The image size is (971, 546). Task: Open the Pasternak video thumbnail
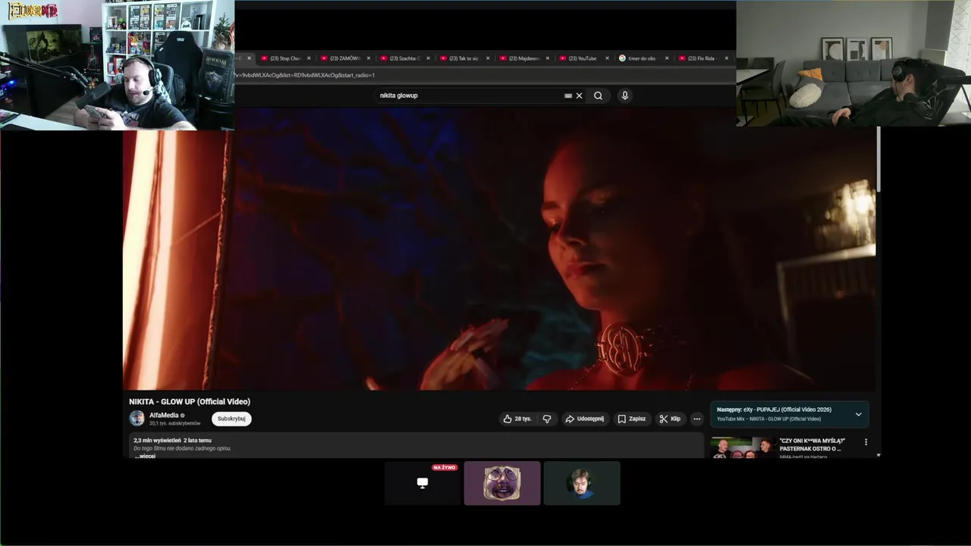coord(742,447)
